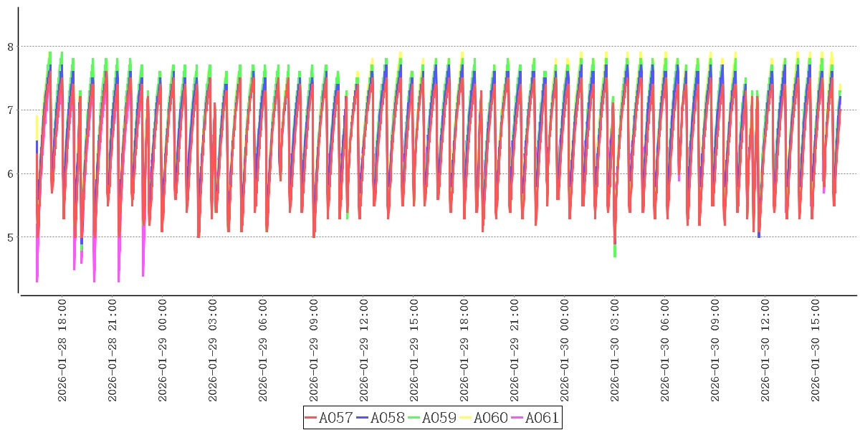Click the 2026-01-29 12:00 time tick label
Image resolution: width=865 pixels, height=430 pixels.
363,350
